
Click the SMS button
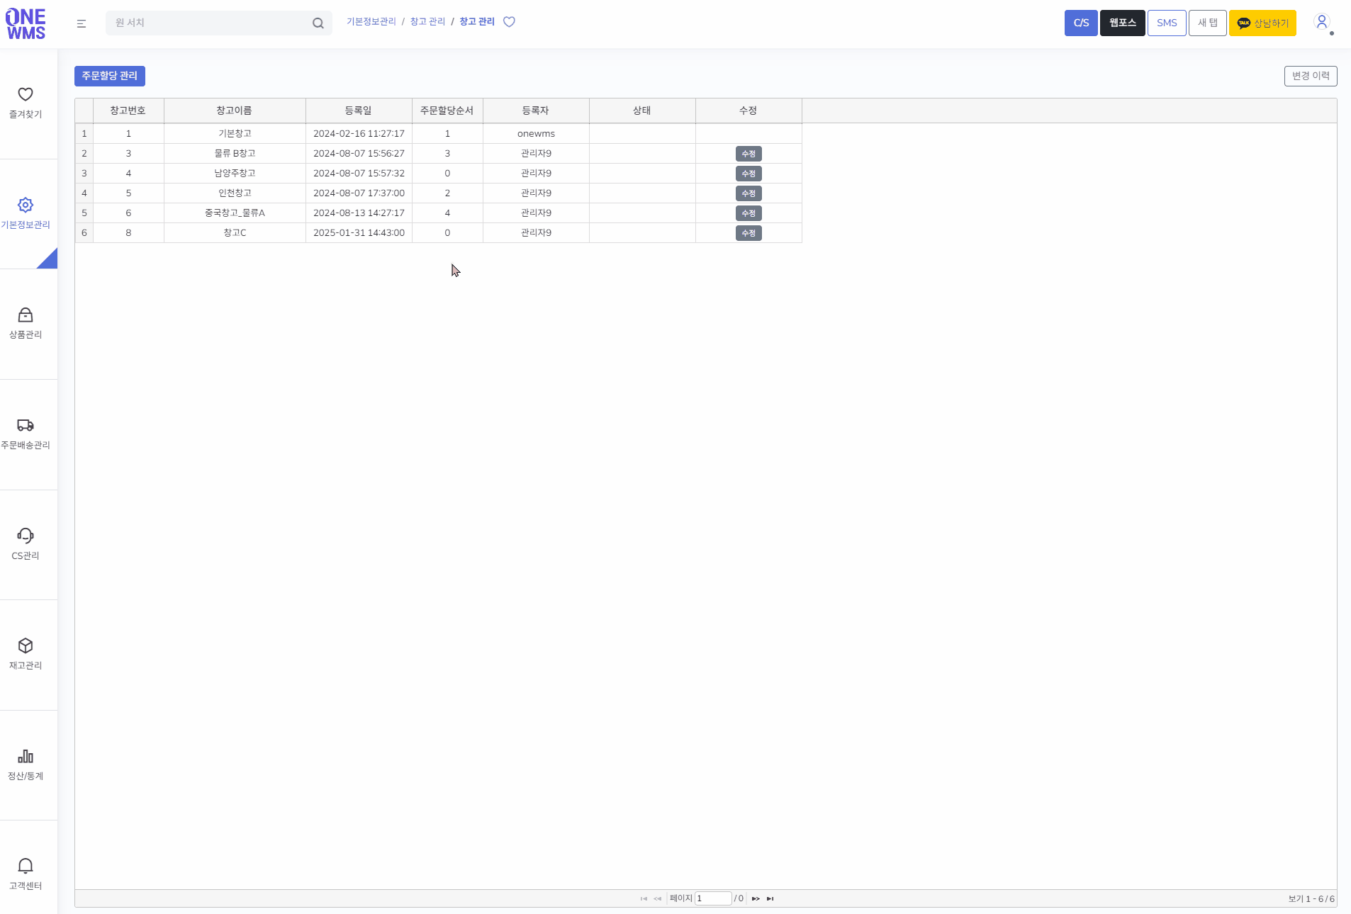[1167, 23]
